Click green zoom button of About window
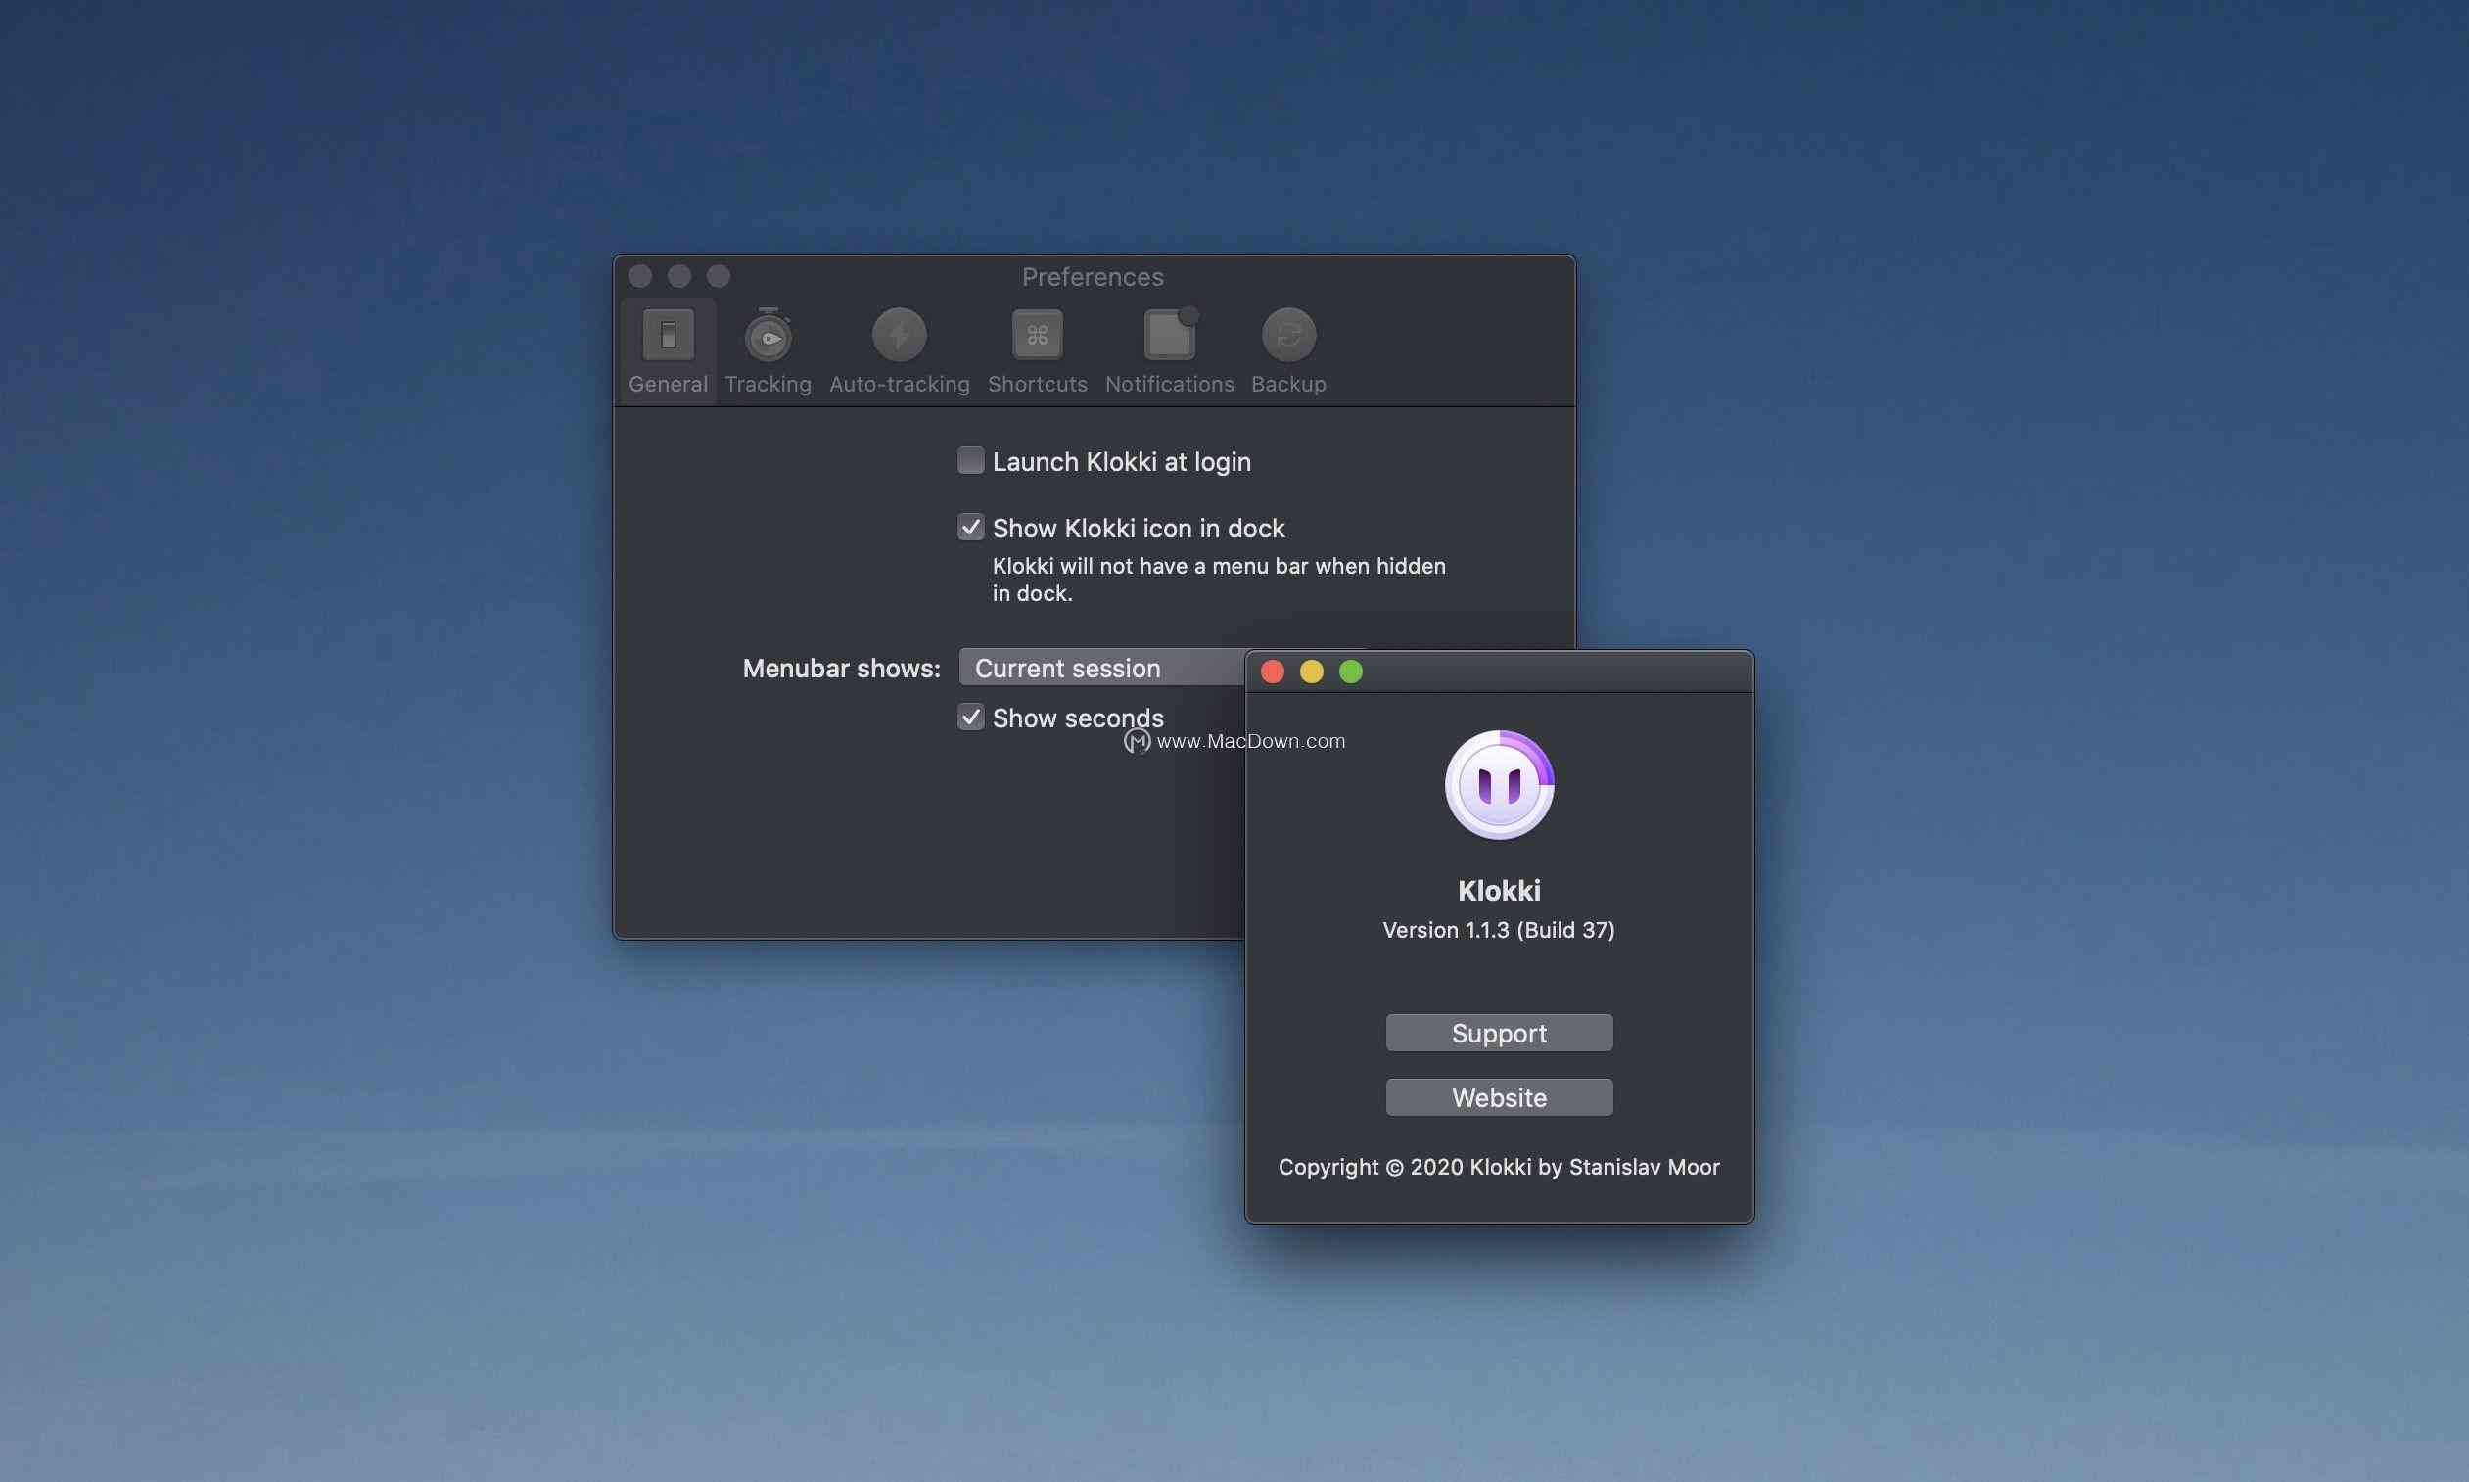The width and height of the screenshot is (2469, 1482). pyautogui.click(x=1350, y=672)
